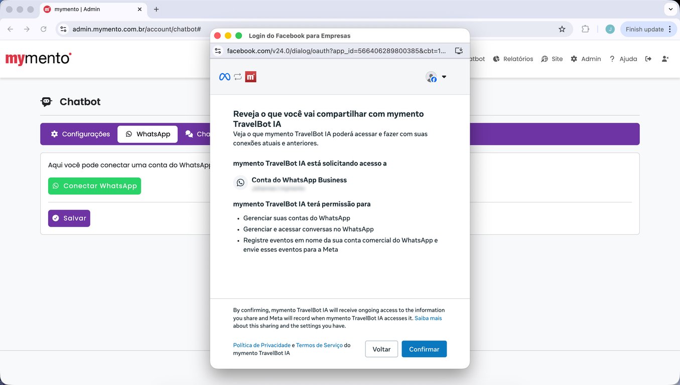Viewport: 680px width, 385px height.
Task: Open the Chrome tab search dropdown
Action: (x=670, y=9)
